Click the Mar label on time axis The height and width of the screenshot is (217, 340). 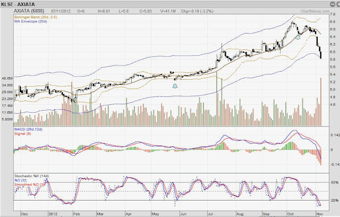point(100,214)
